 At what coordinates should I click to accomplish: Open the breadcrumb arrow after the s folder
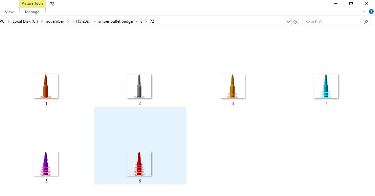(145, 21)
